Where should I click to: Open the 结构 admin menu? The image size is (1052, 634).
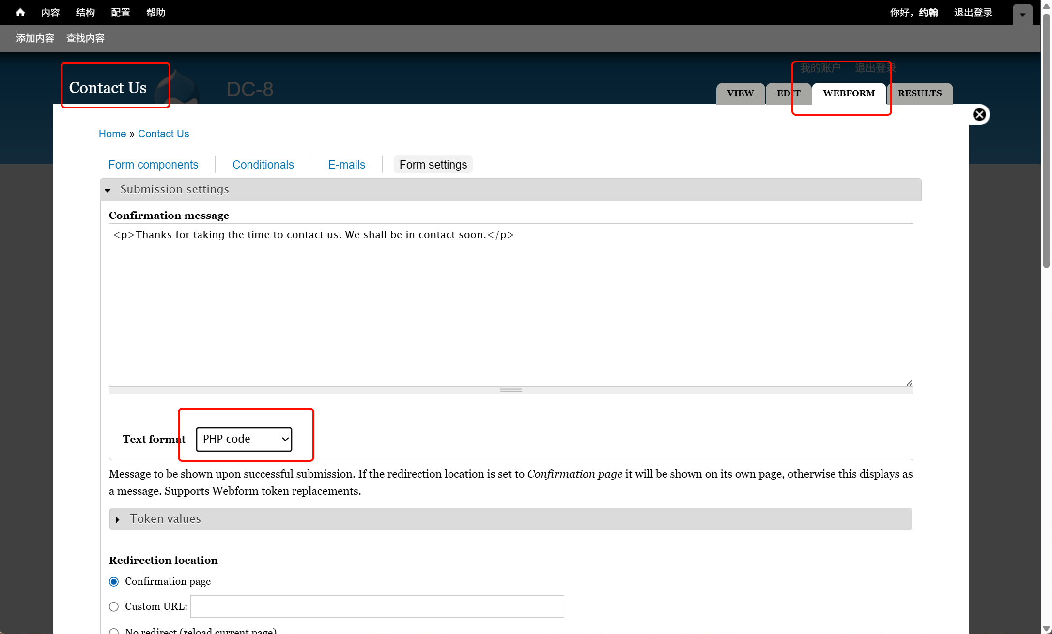click(85, 13)
